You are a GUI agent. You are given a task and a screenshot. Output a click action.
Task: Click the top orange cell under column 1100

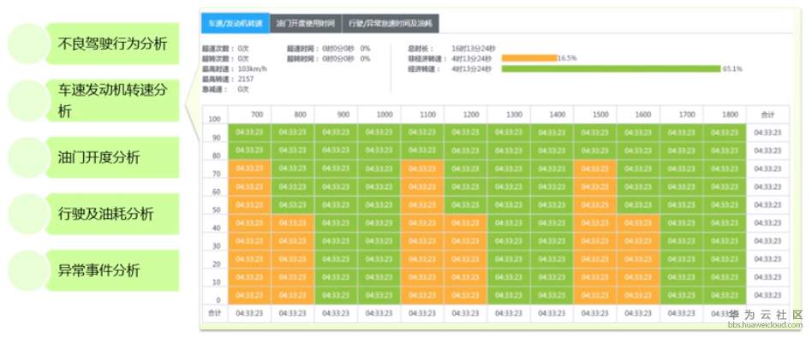(x=422, y=168)
